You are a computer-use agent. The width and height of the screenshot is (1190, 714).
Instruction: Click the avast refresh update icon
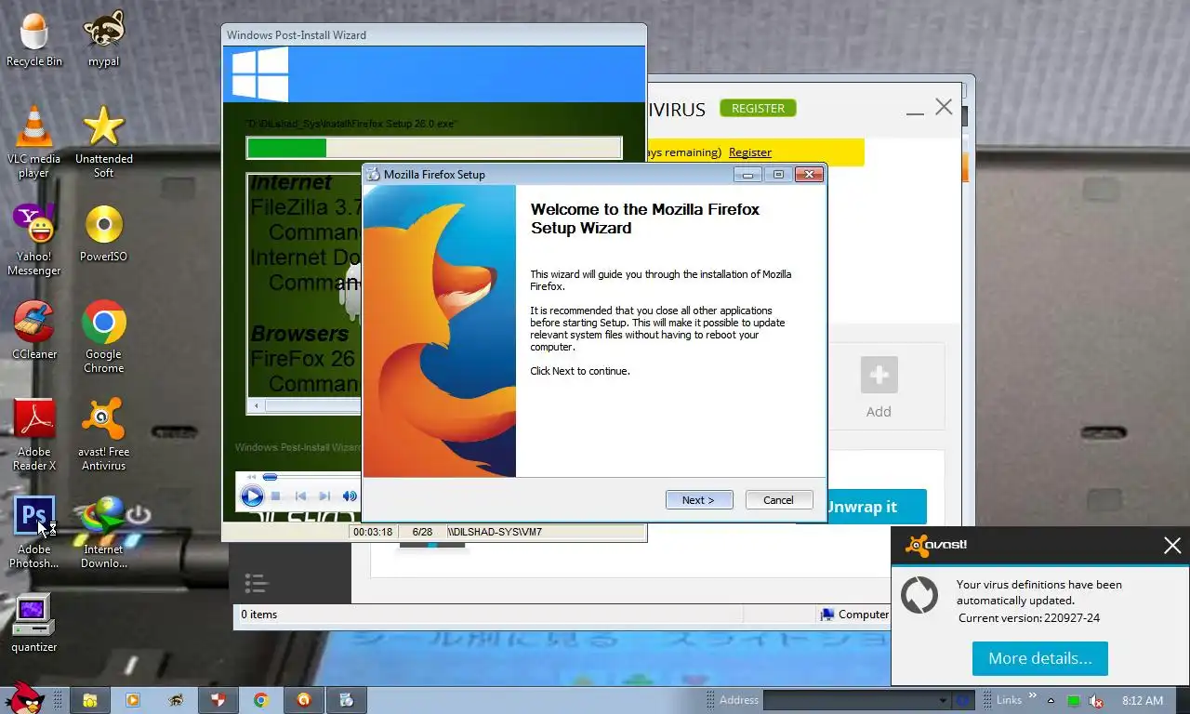coord(919,595)
